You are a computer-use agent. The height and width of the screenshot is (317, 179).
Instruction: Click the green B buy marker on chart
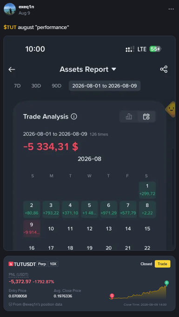pyautogui.click(x=166, y=283)
